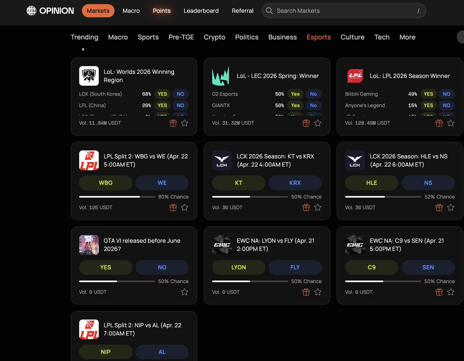The width and height of the screenshot is (464, 361).
Task: Click the GTA VI cover art thumbnail
Action: click(x=89, y=245)
